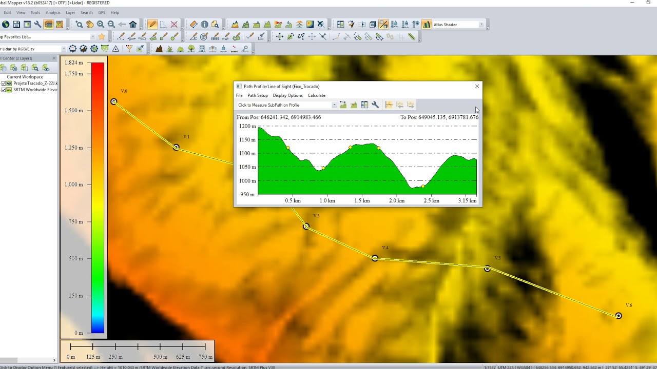Open the Tools menu
This screenshot has height=369, width=657.
pos(35,12)
